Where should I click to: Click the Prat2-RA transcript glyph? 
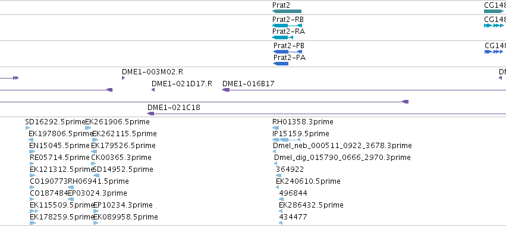(x=282, y=37)
